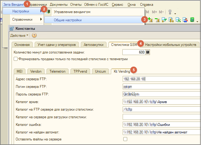
Task: Click the M+ memory add button
Action: [155, 12]
